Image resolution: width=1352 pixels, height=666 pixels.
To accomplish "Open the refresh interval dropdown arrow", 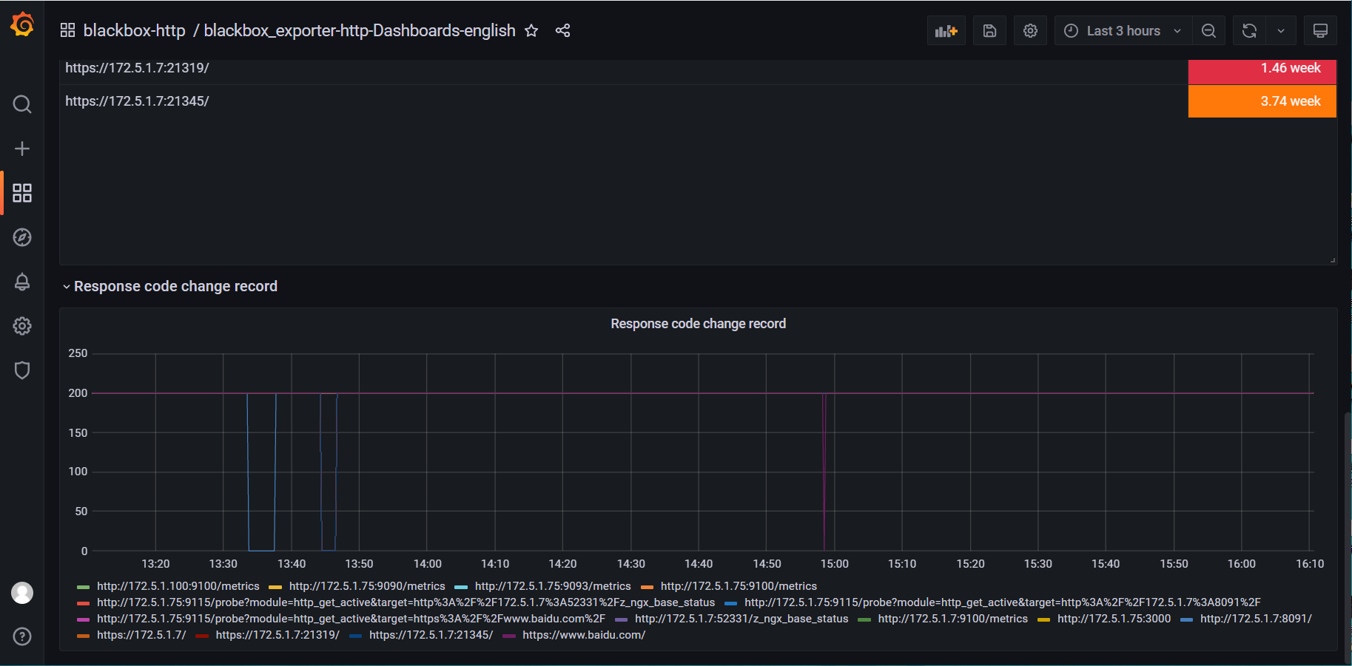I will (1281, 31).
